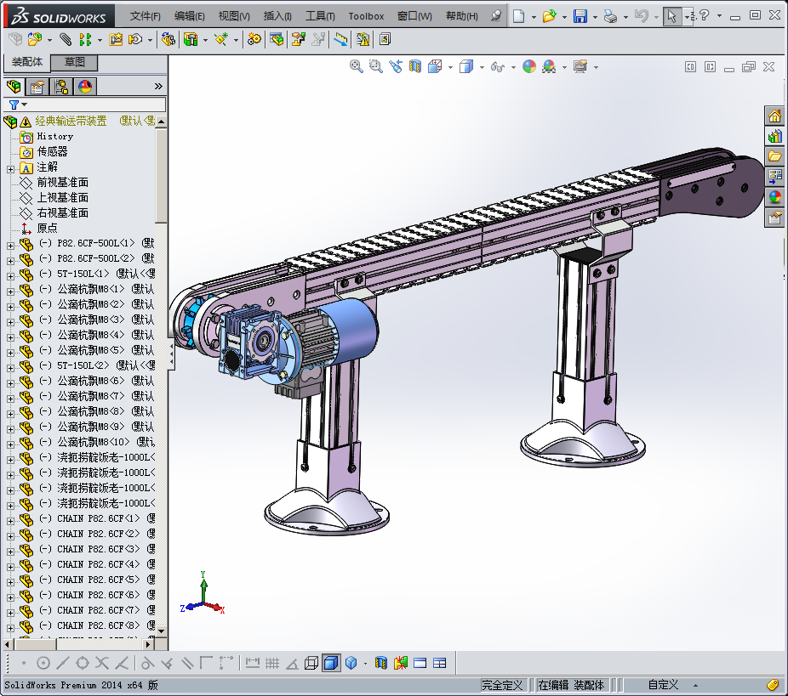This screenshot has width=788, height=696.
Task: Expand the P82.6CF-500L<1> component node
Action: (10, 245)
